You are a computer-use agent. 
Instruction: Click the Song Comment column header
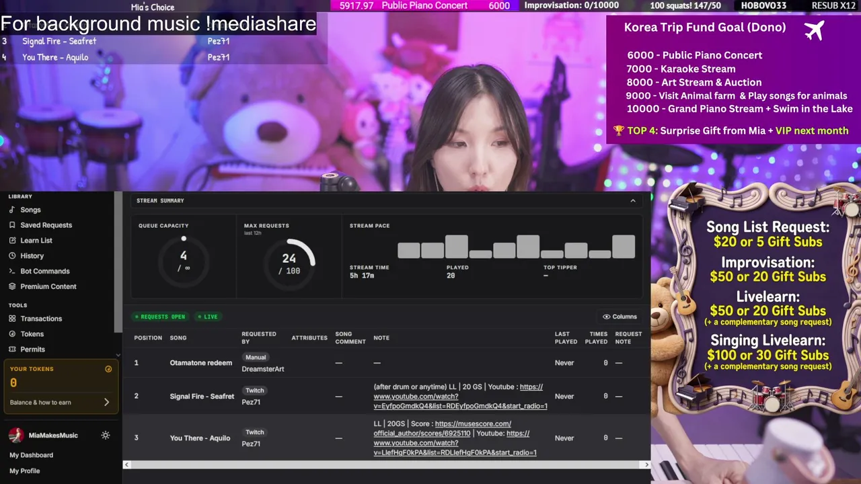pyautogui.click(x=350, y=338)
